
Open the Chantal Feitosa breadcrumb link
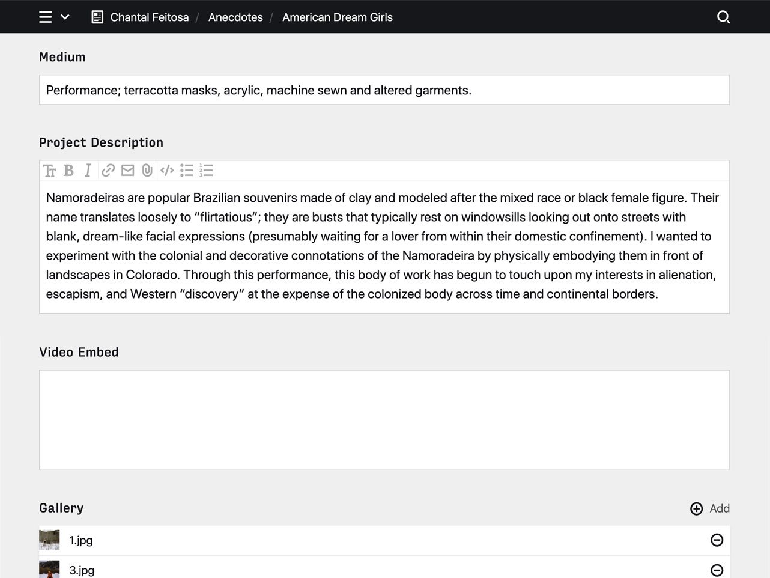[x=149, y=17]
